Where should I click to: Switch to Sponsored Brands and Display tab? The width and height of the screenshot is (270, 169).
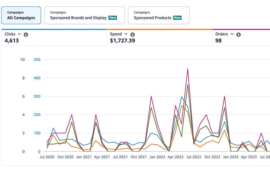[84, 15]
